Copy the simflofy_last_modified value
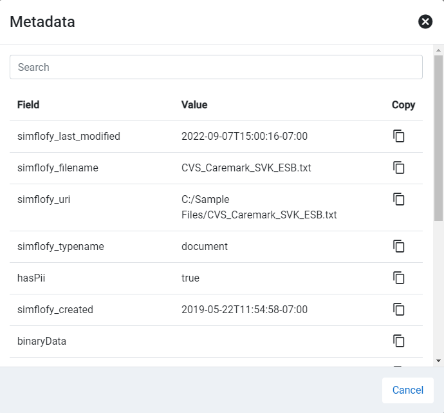 tap(399, 137)
